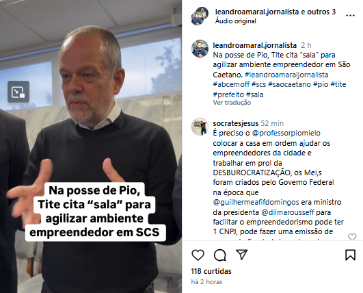Open socratesjesus profile picture
363x293 pixels.
click(x=200, y=127)
